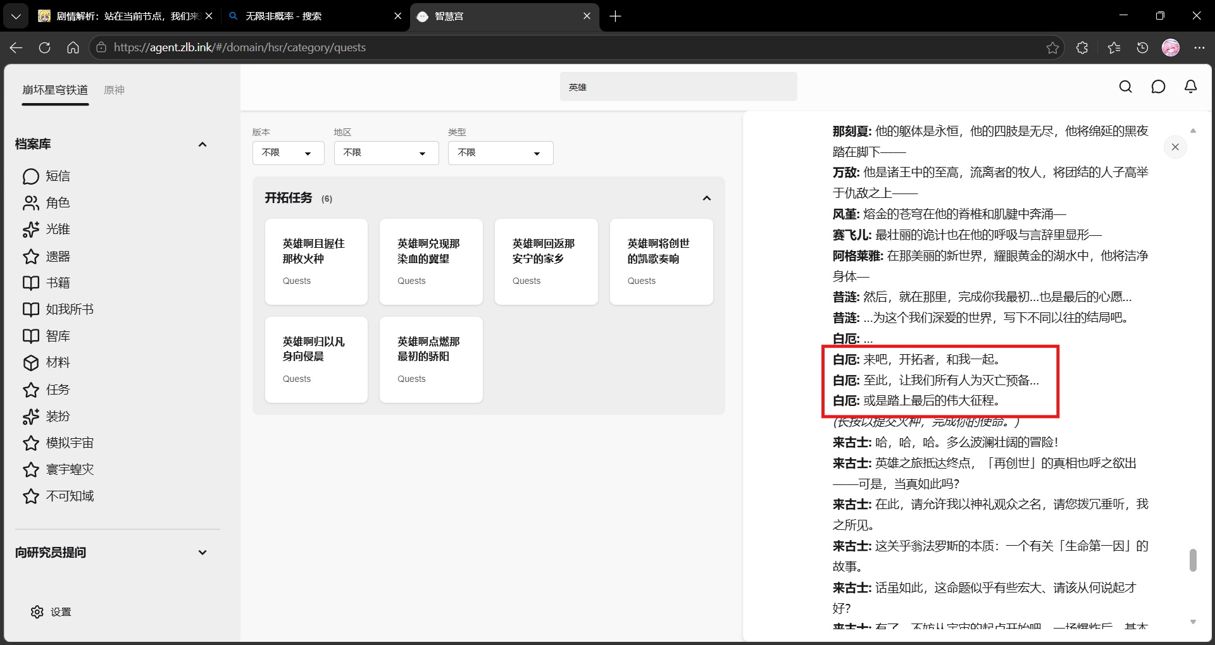
Task: Open the chat bubble icon in header
Action: tap(1158, 87)
